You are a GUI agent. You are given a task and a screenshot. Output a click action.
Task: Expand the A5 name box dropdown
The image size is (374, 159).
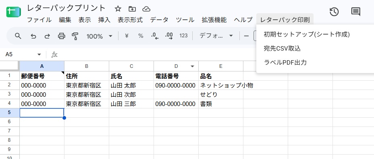[39, 55]
